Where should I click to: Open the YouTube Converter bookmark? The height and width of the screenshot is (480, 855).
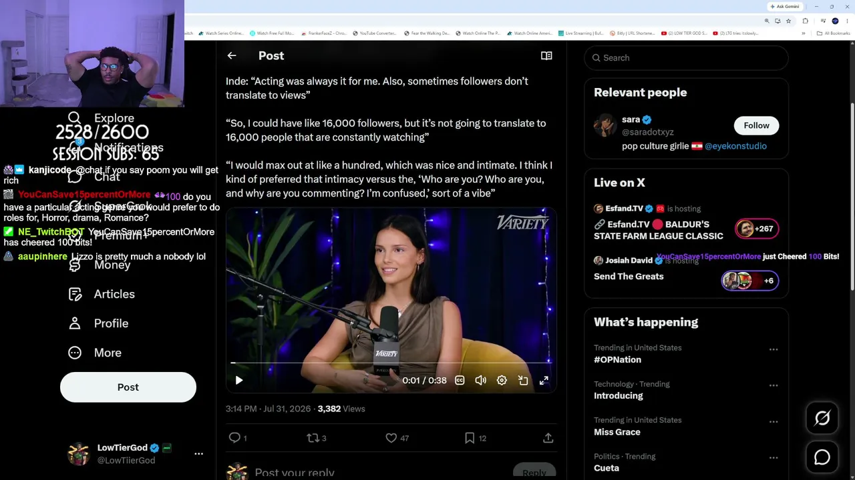[x=374, y=33]
